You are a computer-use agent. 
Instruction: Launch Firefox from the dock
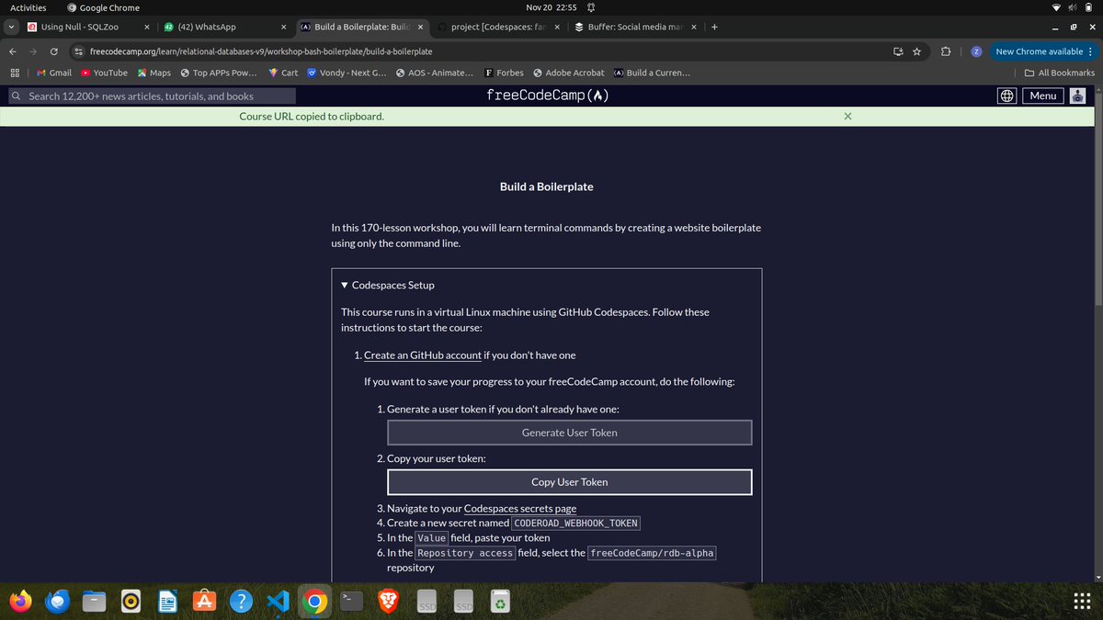(19, 601)
